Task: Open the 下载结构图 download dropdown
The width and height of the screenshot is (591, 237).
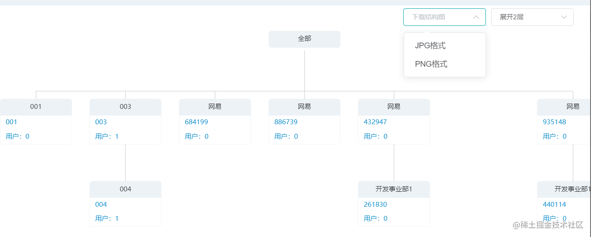Action: (x=444, y=17)
